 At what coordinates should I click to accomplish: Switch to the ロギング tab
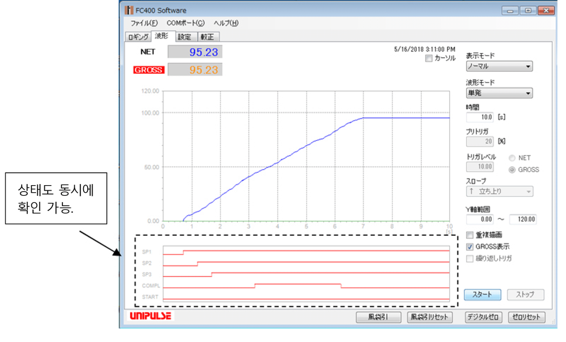(x=138, y=37)
